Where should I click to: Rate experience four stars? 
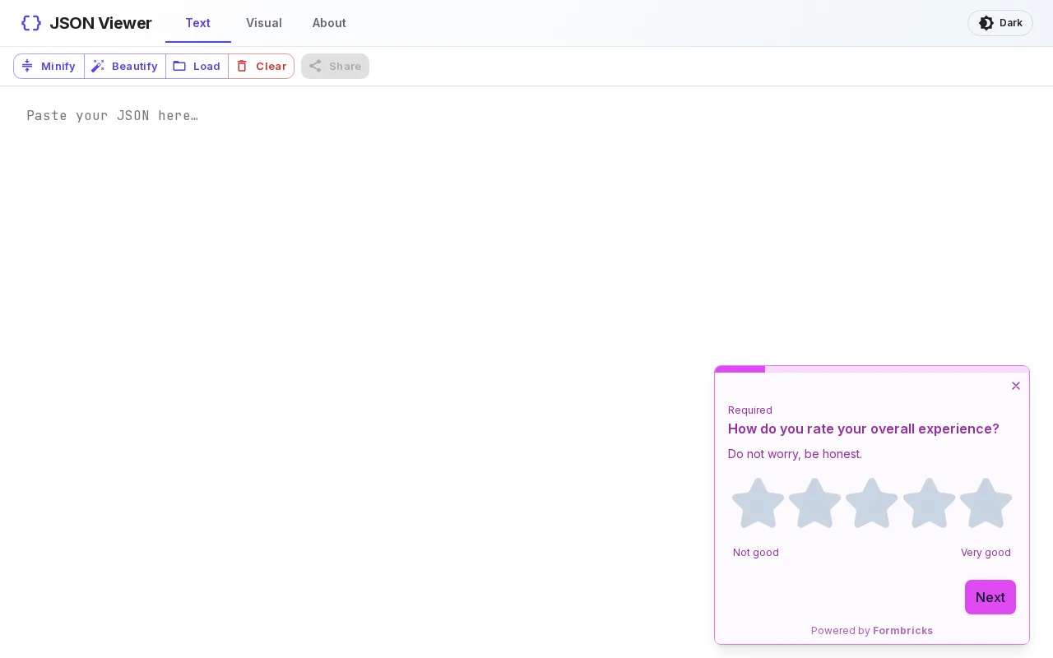pyautogui.click(x=929, y=503)
